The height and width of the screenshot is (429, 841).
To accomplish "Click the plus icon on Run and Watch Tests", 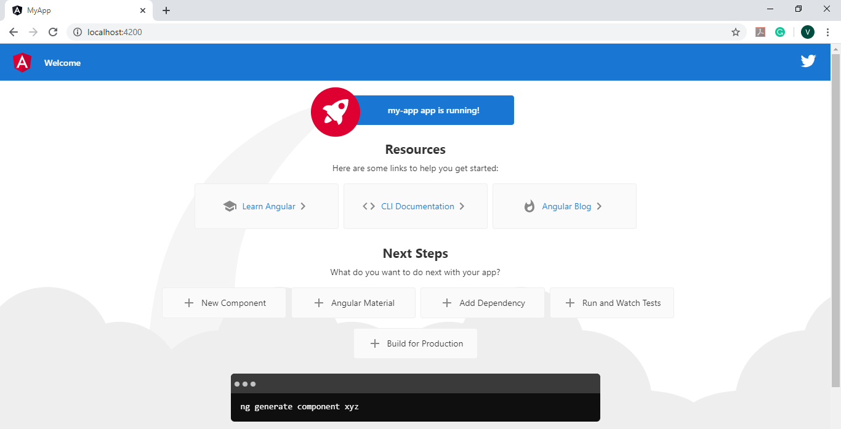I will tap(570, 303).
